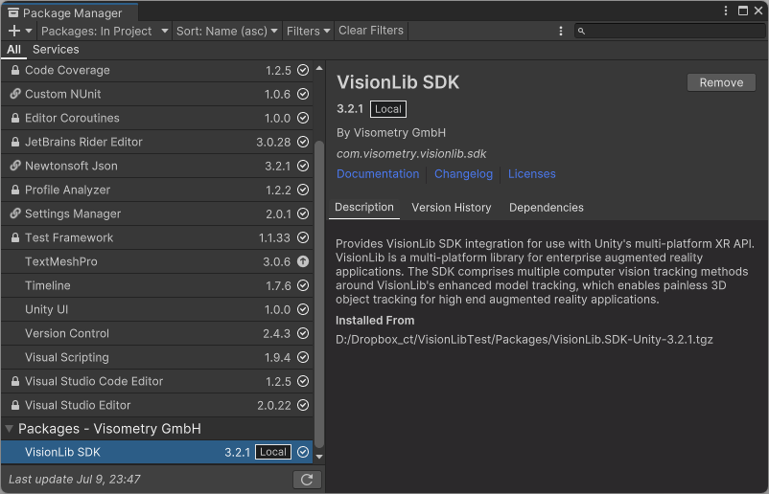Click the lock icon beside Visual Studio Editor

[15, 405]
